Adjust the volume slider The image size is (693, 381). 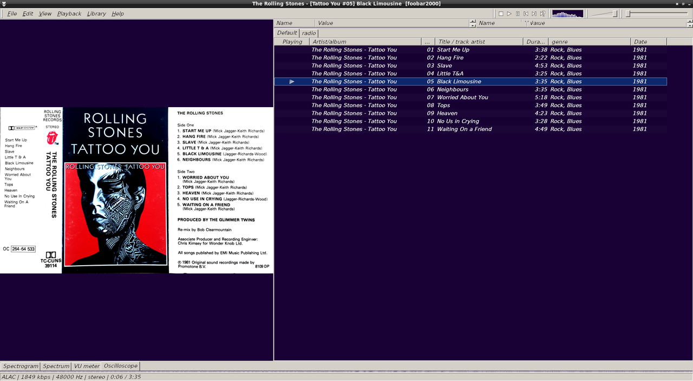pos(605,14)
